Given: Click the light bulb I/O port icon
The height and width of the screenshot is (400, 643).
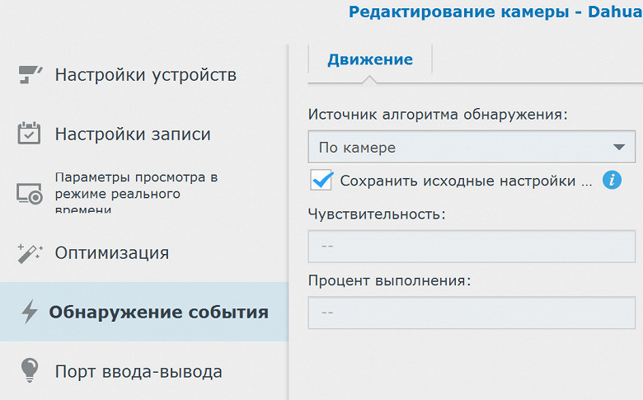Looking at the screenshot, I should coord(30,371).
